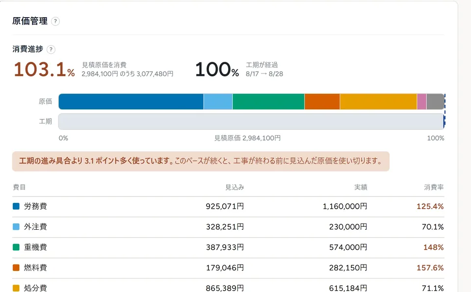The image size is (471, 292).
Task: Click the 見積原価 2,984,100円 axis label
Action: point(247,138)
